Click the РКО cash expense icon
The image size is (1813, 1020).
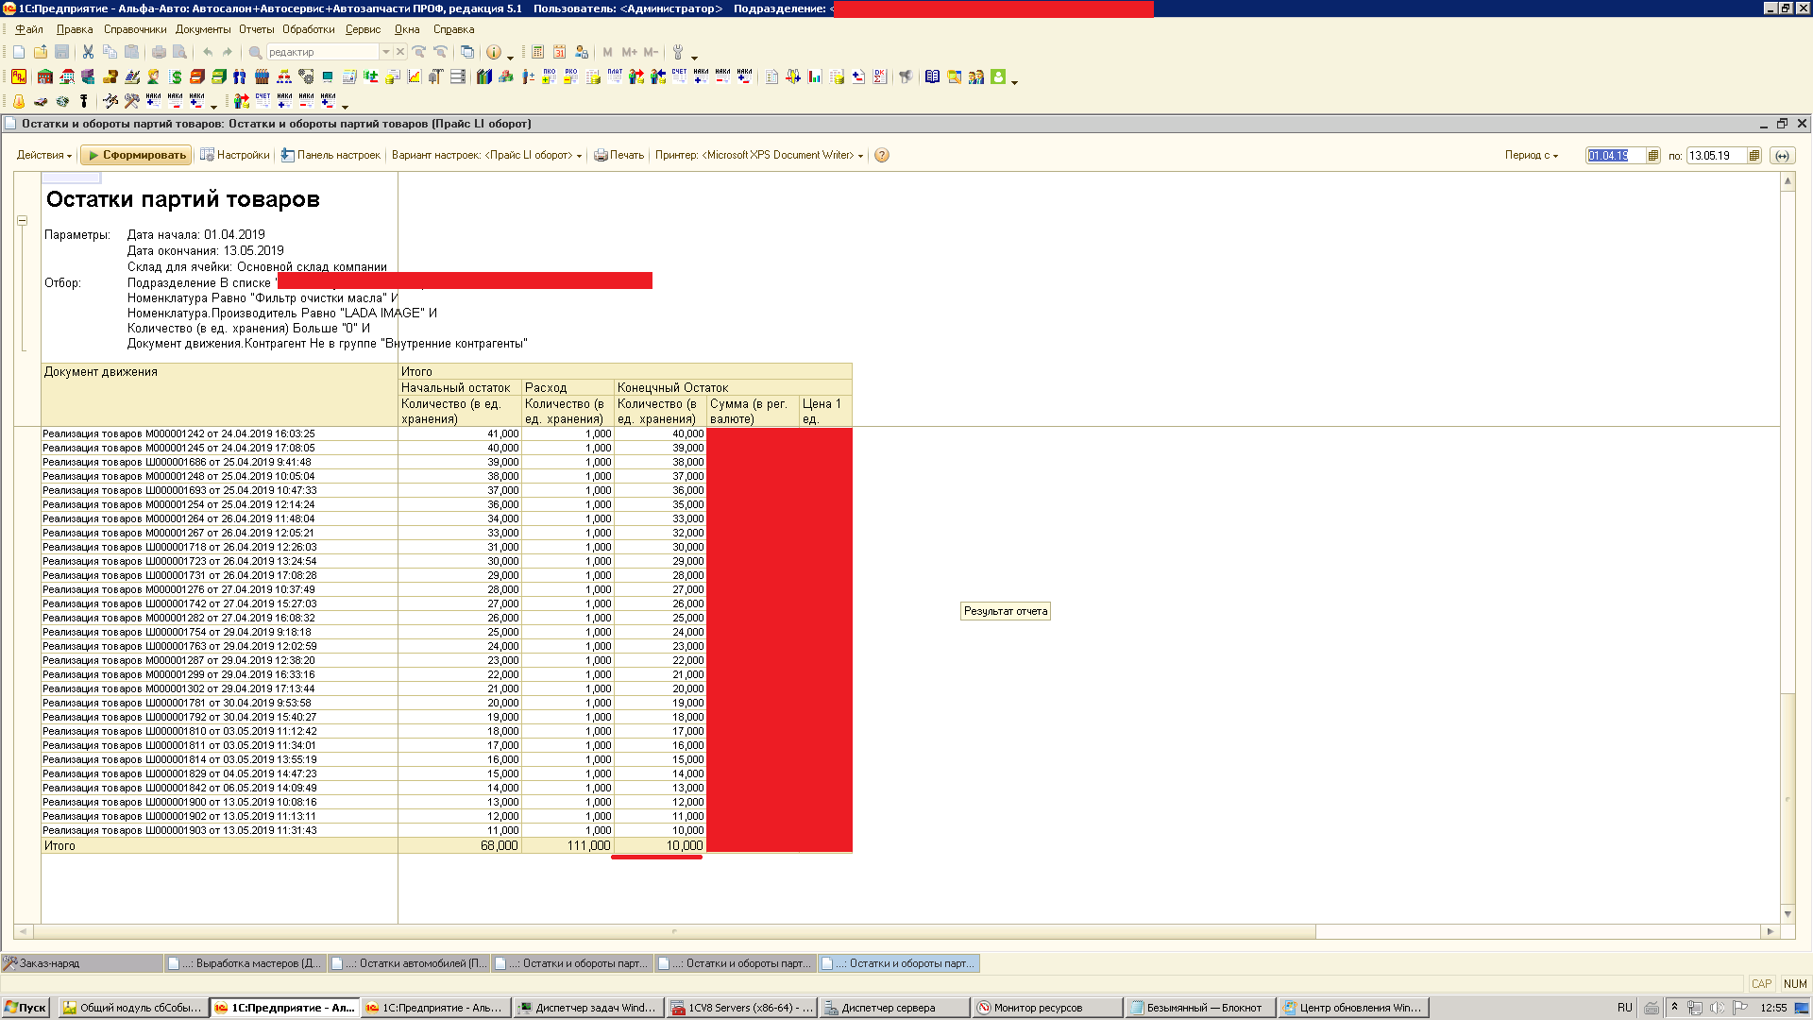[x=570, y=76]
